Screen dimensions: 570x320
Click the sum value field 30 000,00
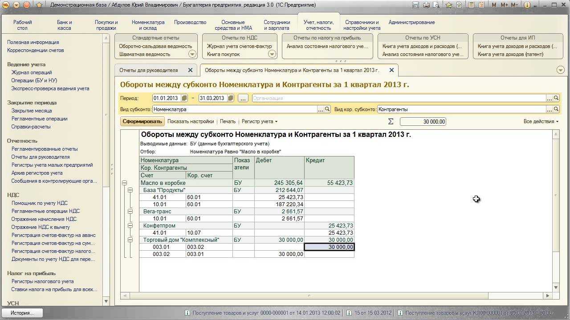(423, 122)
